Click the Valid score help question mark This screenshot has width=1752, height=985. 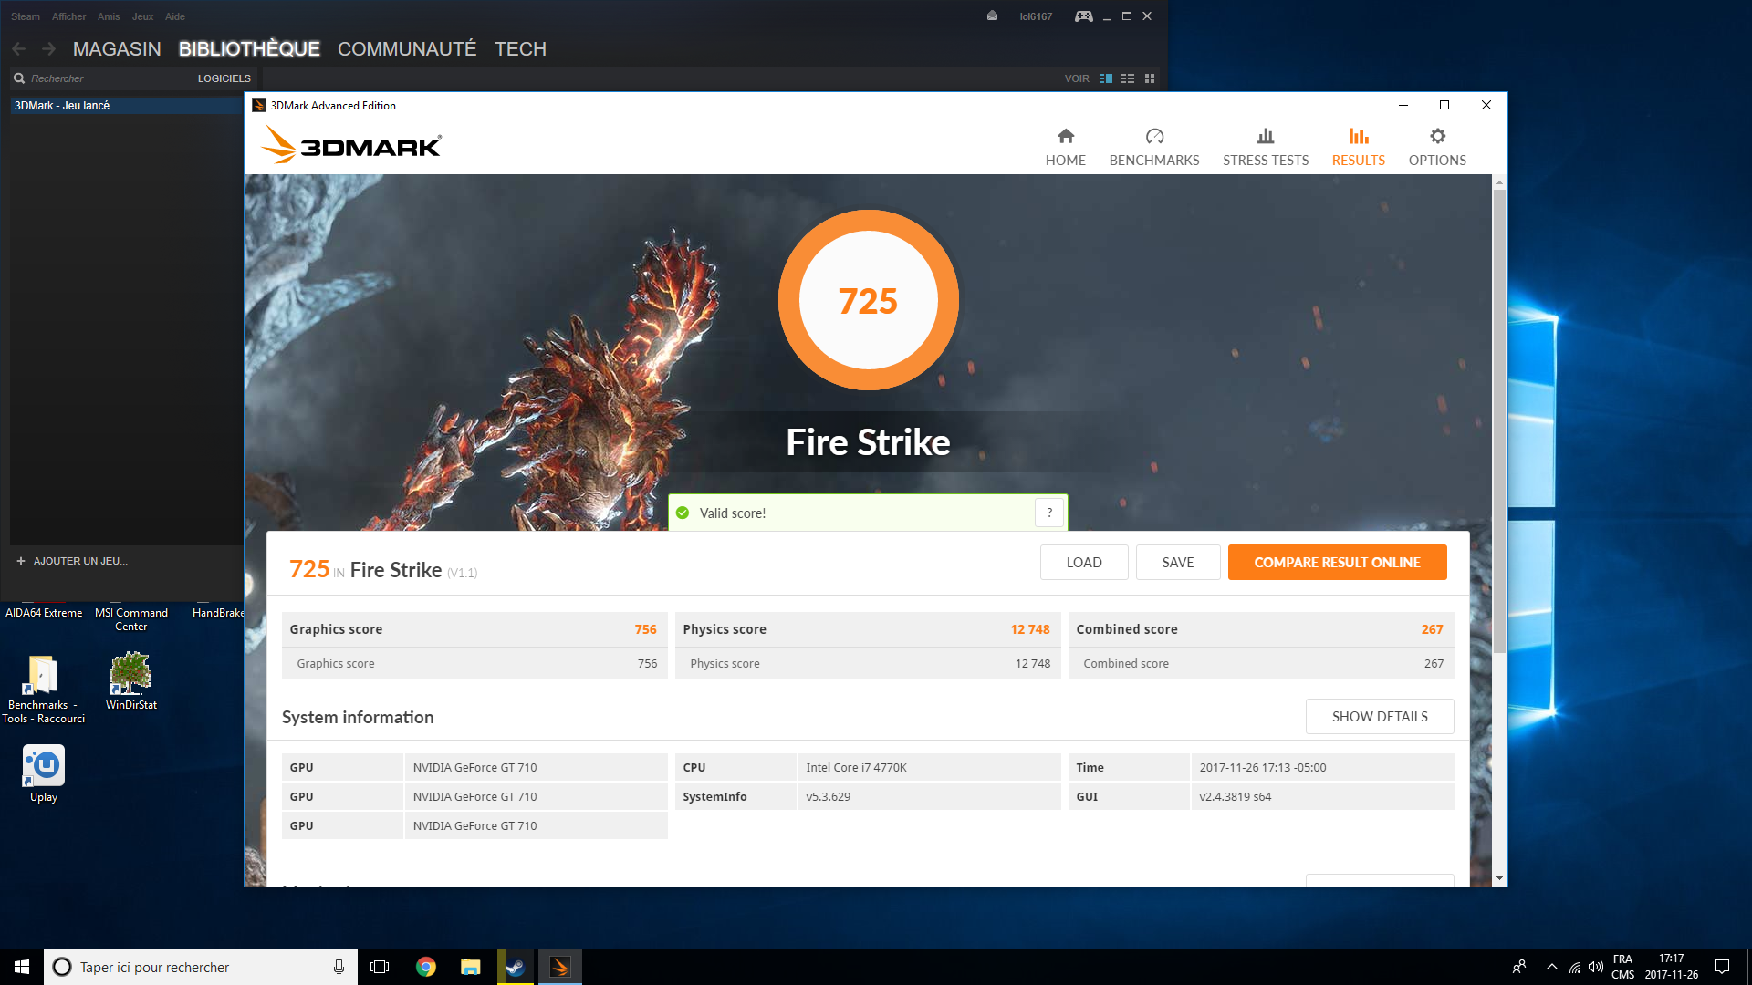1049,513
